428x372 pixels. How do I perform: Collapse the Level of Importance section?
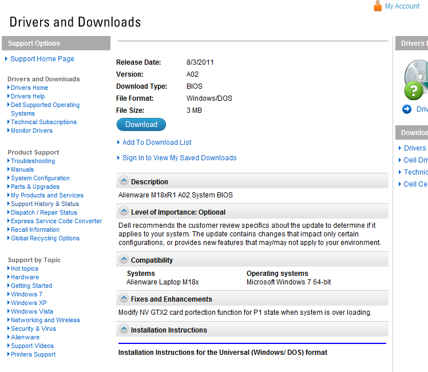pos(124,211)
